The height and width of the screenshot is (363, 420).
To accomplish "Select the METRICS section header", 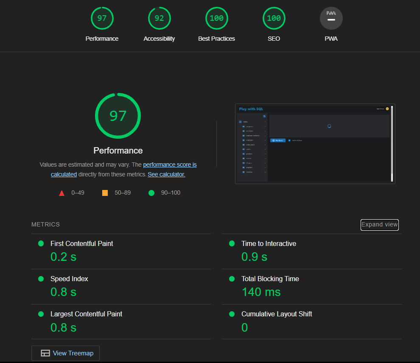I will tap(45, 224).
